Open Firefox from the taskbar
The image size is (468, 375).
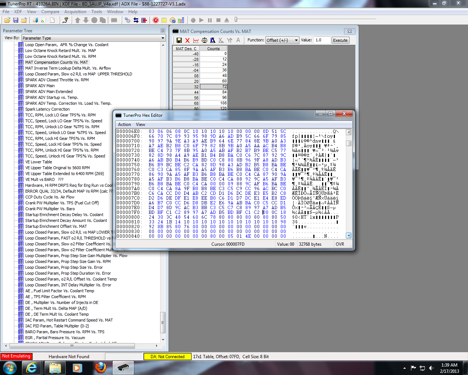pos(101,368)
